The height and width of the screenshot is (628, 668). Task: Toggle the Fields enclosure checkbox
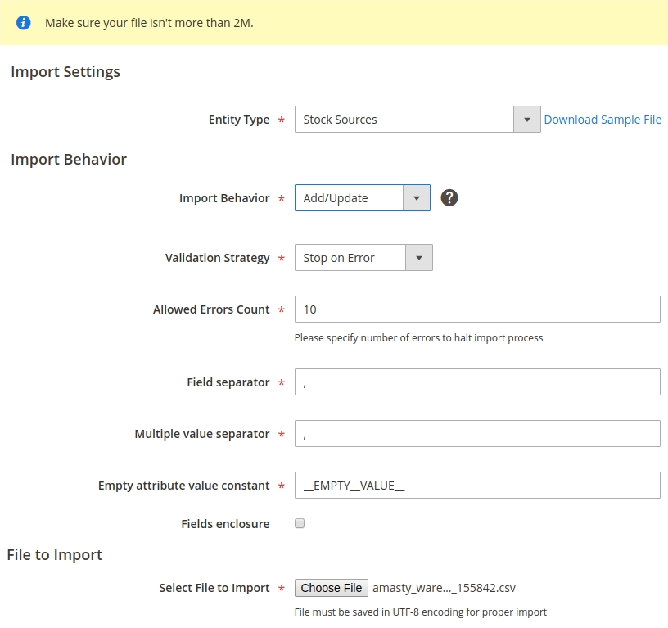pos(300,524)
